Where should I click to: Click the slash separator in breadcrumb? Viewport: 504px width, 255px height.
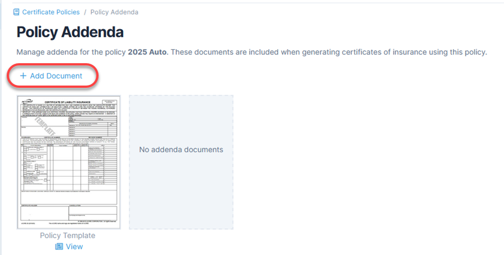point(85,12)
